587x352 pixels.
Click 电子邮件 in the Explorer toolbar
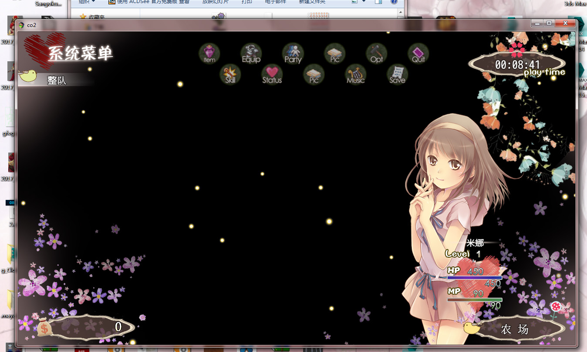276,2
